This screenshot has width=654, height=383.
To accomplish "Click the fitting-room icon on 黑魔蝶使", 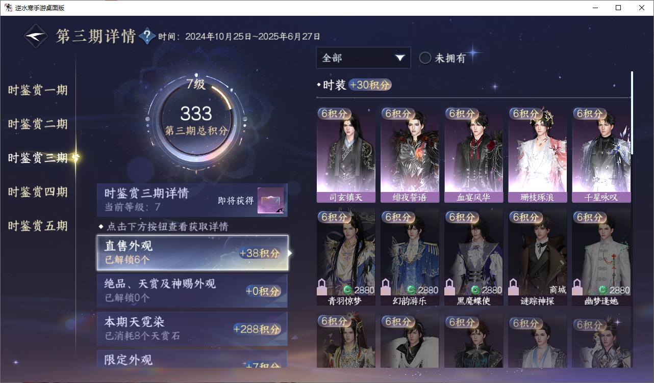I will point(449,287).
